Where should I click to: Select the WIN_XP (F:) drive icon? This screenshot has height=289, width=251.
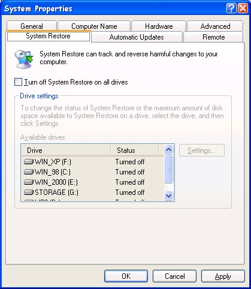[29, 161]
